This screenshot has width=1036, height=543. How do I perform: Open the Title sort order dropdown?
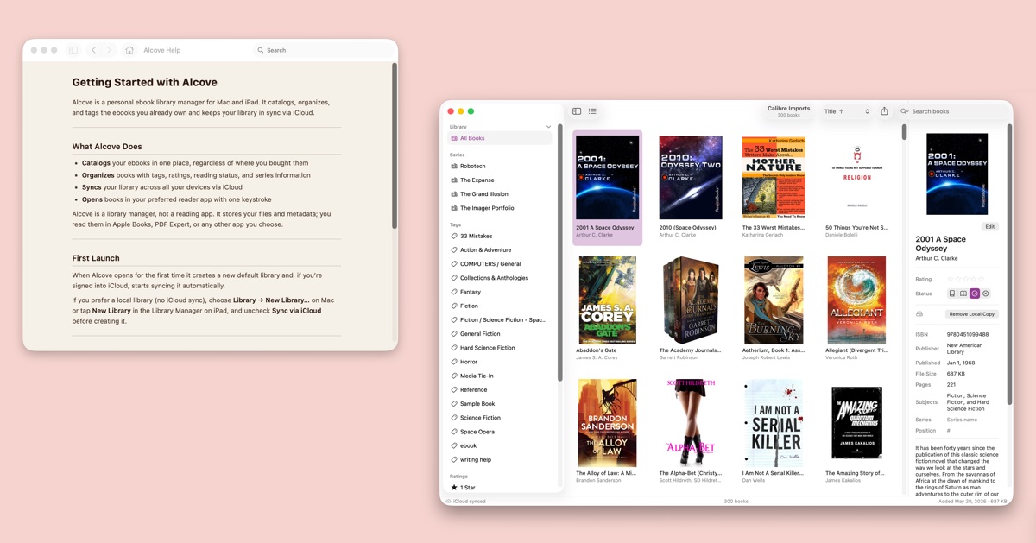click(x=846, y=111)
